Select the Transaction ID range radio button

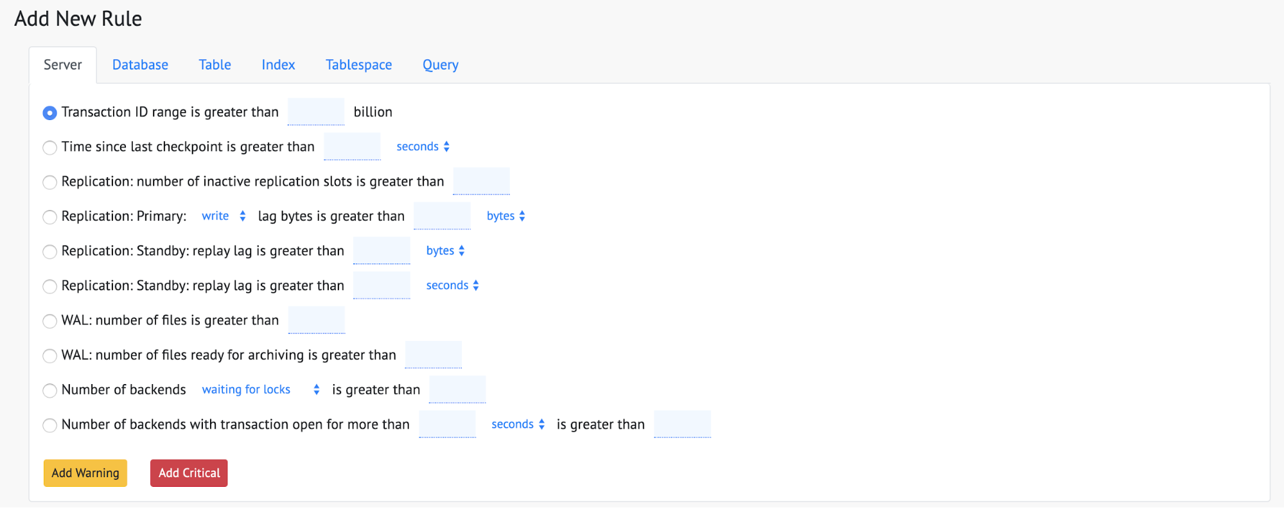tap(49, 113)
